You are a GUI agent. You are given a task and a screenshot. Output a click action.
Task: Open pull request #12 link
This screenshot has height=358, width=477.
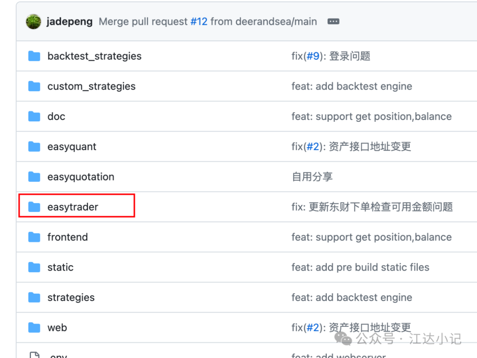coord(199,22)
